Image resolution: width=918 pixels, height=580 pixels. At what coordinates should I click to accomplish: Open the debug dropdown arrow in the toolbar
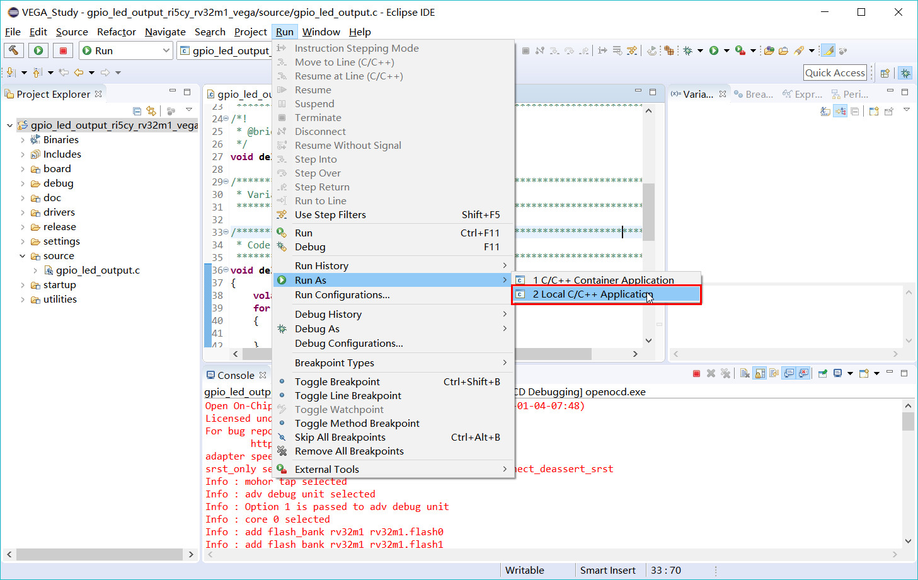[700, 50]
